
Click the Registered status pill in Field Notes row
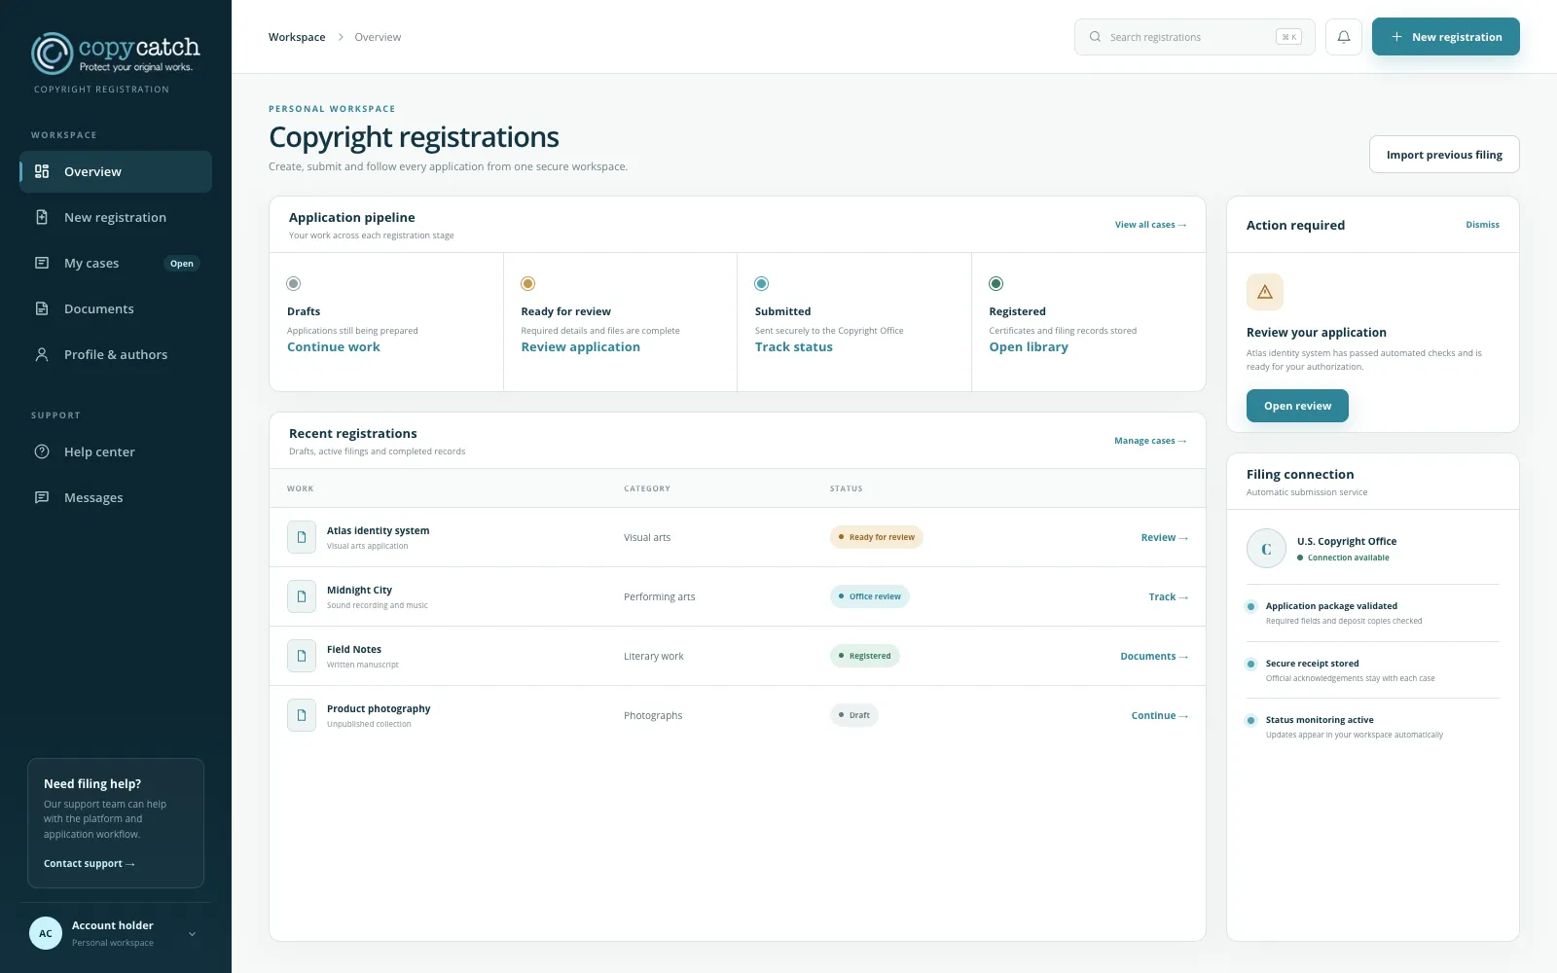[865, 656]
